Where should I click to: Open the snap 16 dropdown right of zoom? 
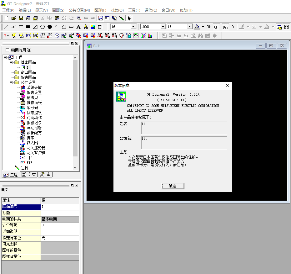(189, 27)
